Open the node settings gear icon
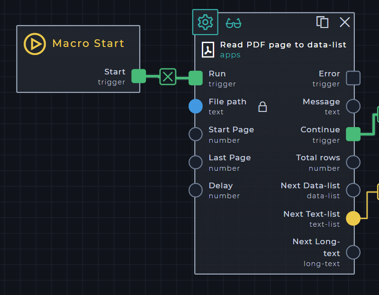Screen dimensions: 379x295 pyautogui.click(x=205, y=22)
